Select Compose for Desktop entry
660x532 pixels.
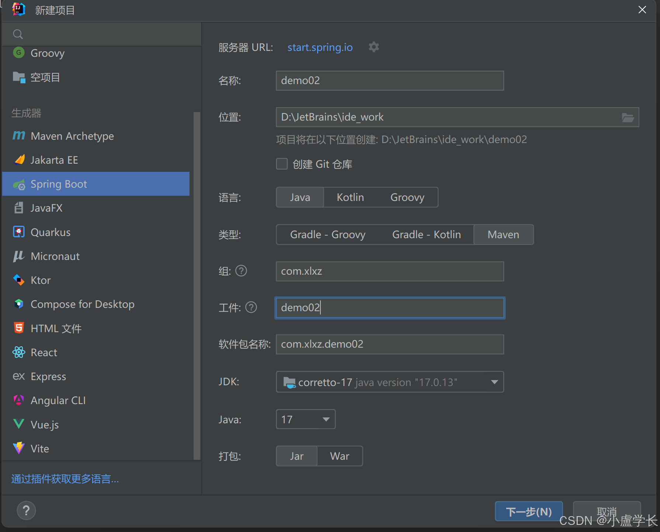(x=96, y=304)
